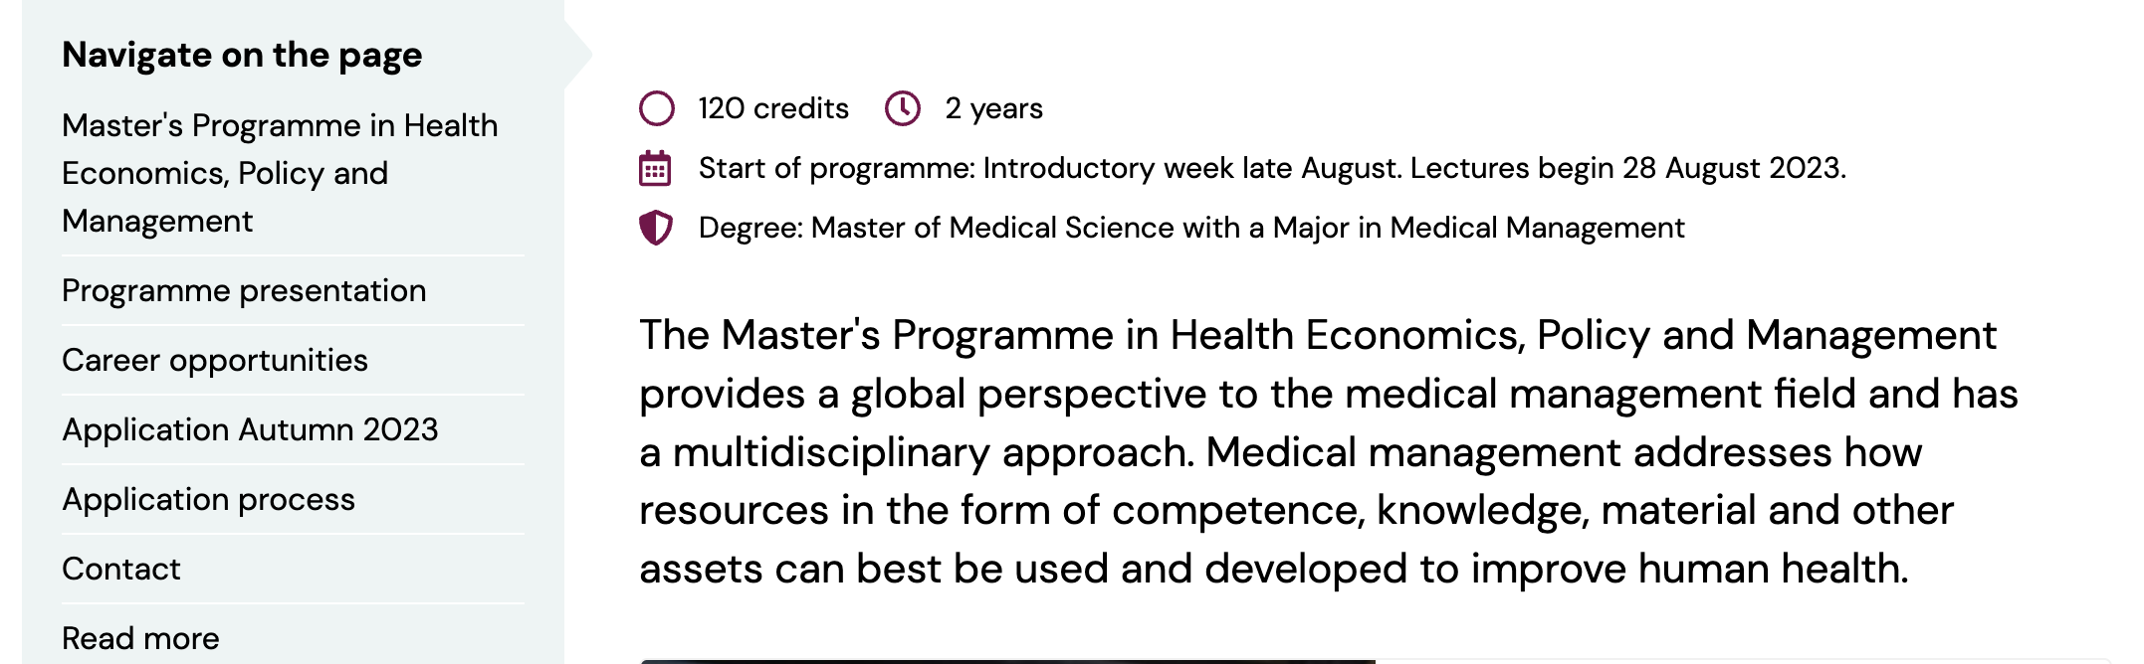Click the calendar start date icon
Screen dimensions: 2144x664
[655, 169]
